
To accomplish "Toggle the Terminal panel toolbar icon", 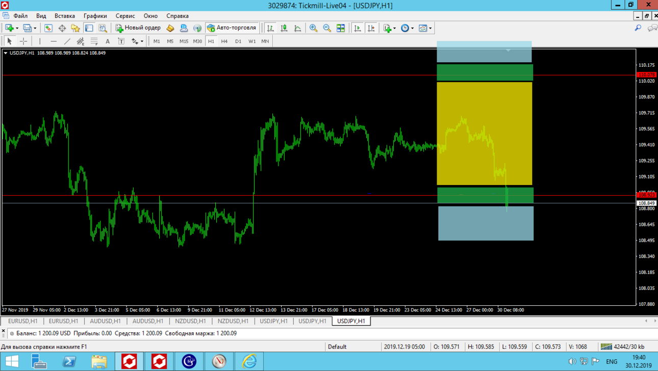I will (89, 28).
